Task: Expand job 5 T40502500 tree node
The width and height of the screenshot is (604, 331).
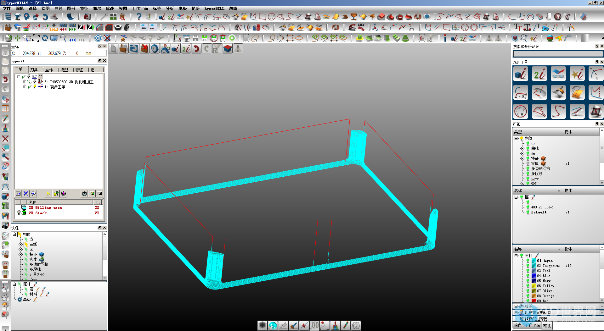Action: point(25,82)
